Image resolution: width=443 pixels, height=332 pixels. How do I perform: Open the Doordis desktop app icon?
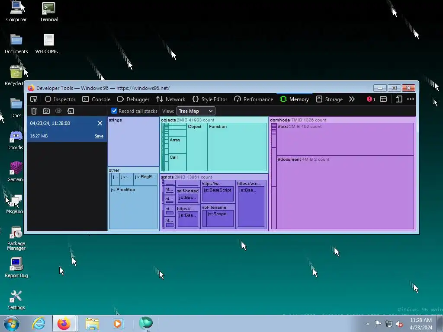pos(16,140)
